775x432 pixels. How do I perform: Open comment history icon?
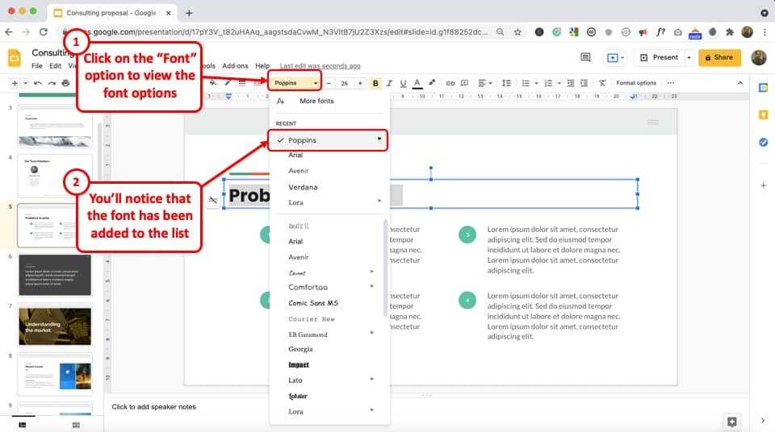pos(585,57)
